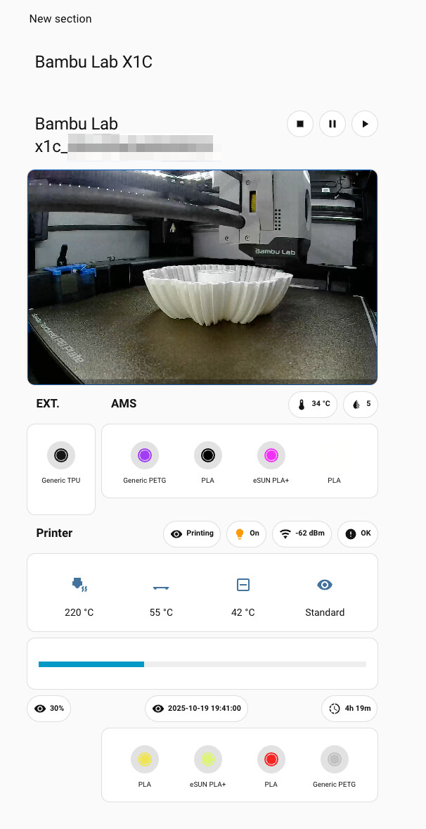The height and width of the screenshot is (829, 426).
Task: Toggle the chamber light On chip
Action: (x=247, y=534)
